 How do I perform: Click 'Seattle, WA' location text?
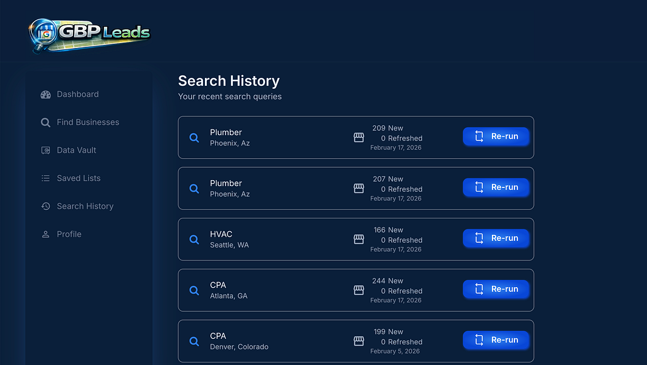click(229, 245)
